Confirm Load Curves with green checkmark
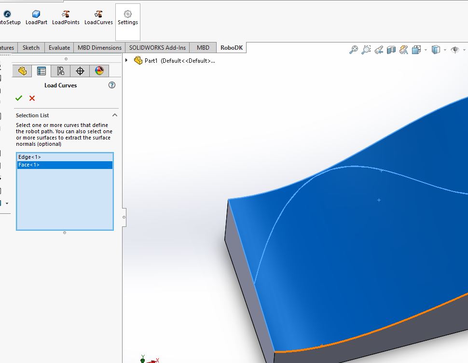 click(19, 98)
